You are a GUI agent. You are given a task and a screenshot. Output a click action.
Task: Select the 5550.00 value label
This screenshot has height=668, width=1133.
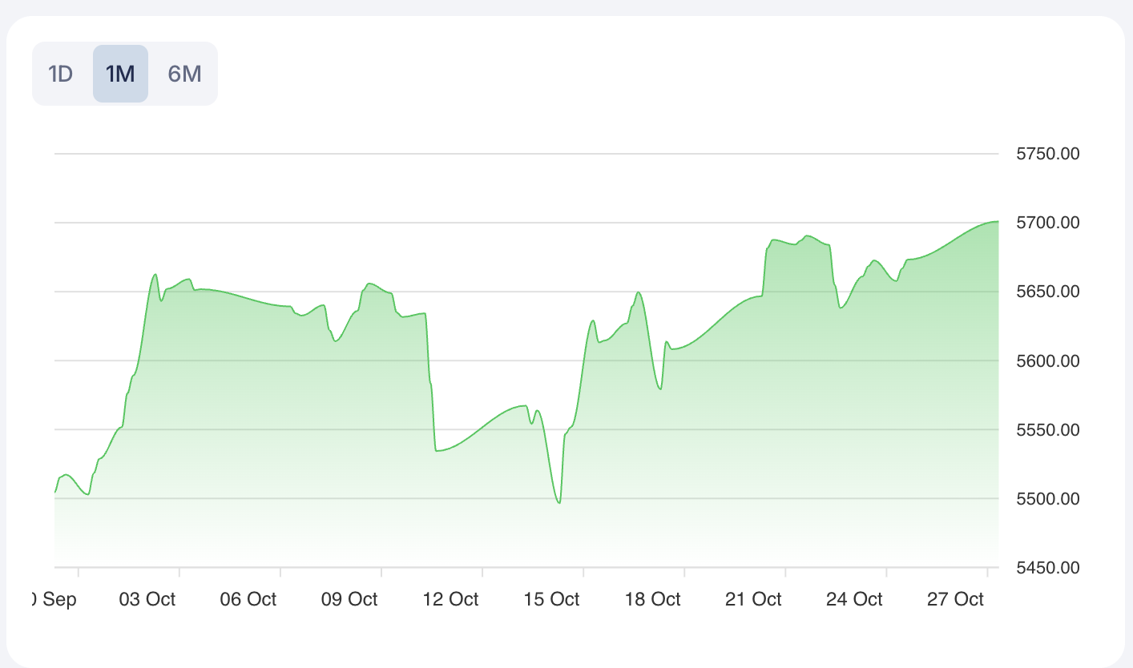pyautogui.click(x=1047, y=429)
